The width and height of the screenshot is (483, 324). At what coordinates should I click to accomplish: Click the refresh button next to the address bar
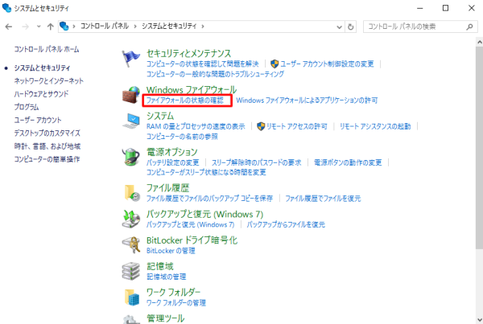pos(350,27)
